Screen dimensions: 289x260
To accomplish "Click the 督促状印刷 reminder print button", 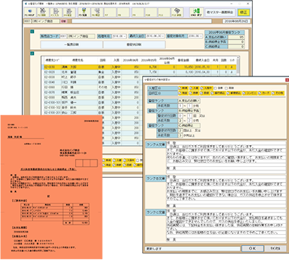I will (x=134, y=45).
